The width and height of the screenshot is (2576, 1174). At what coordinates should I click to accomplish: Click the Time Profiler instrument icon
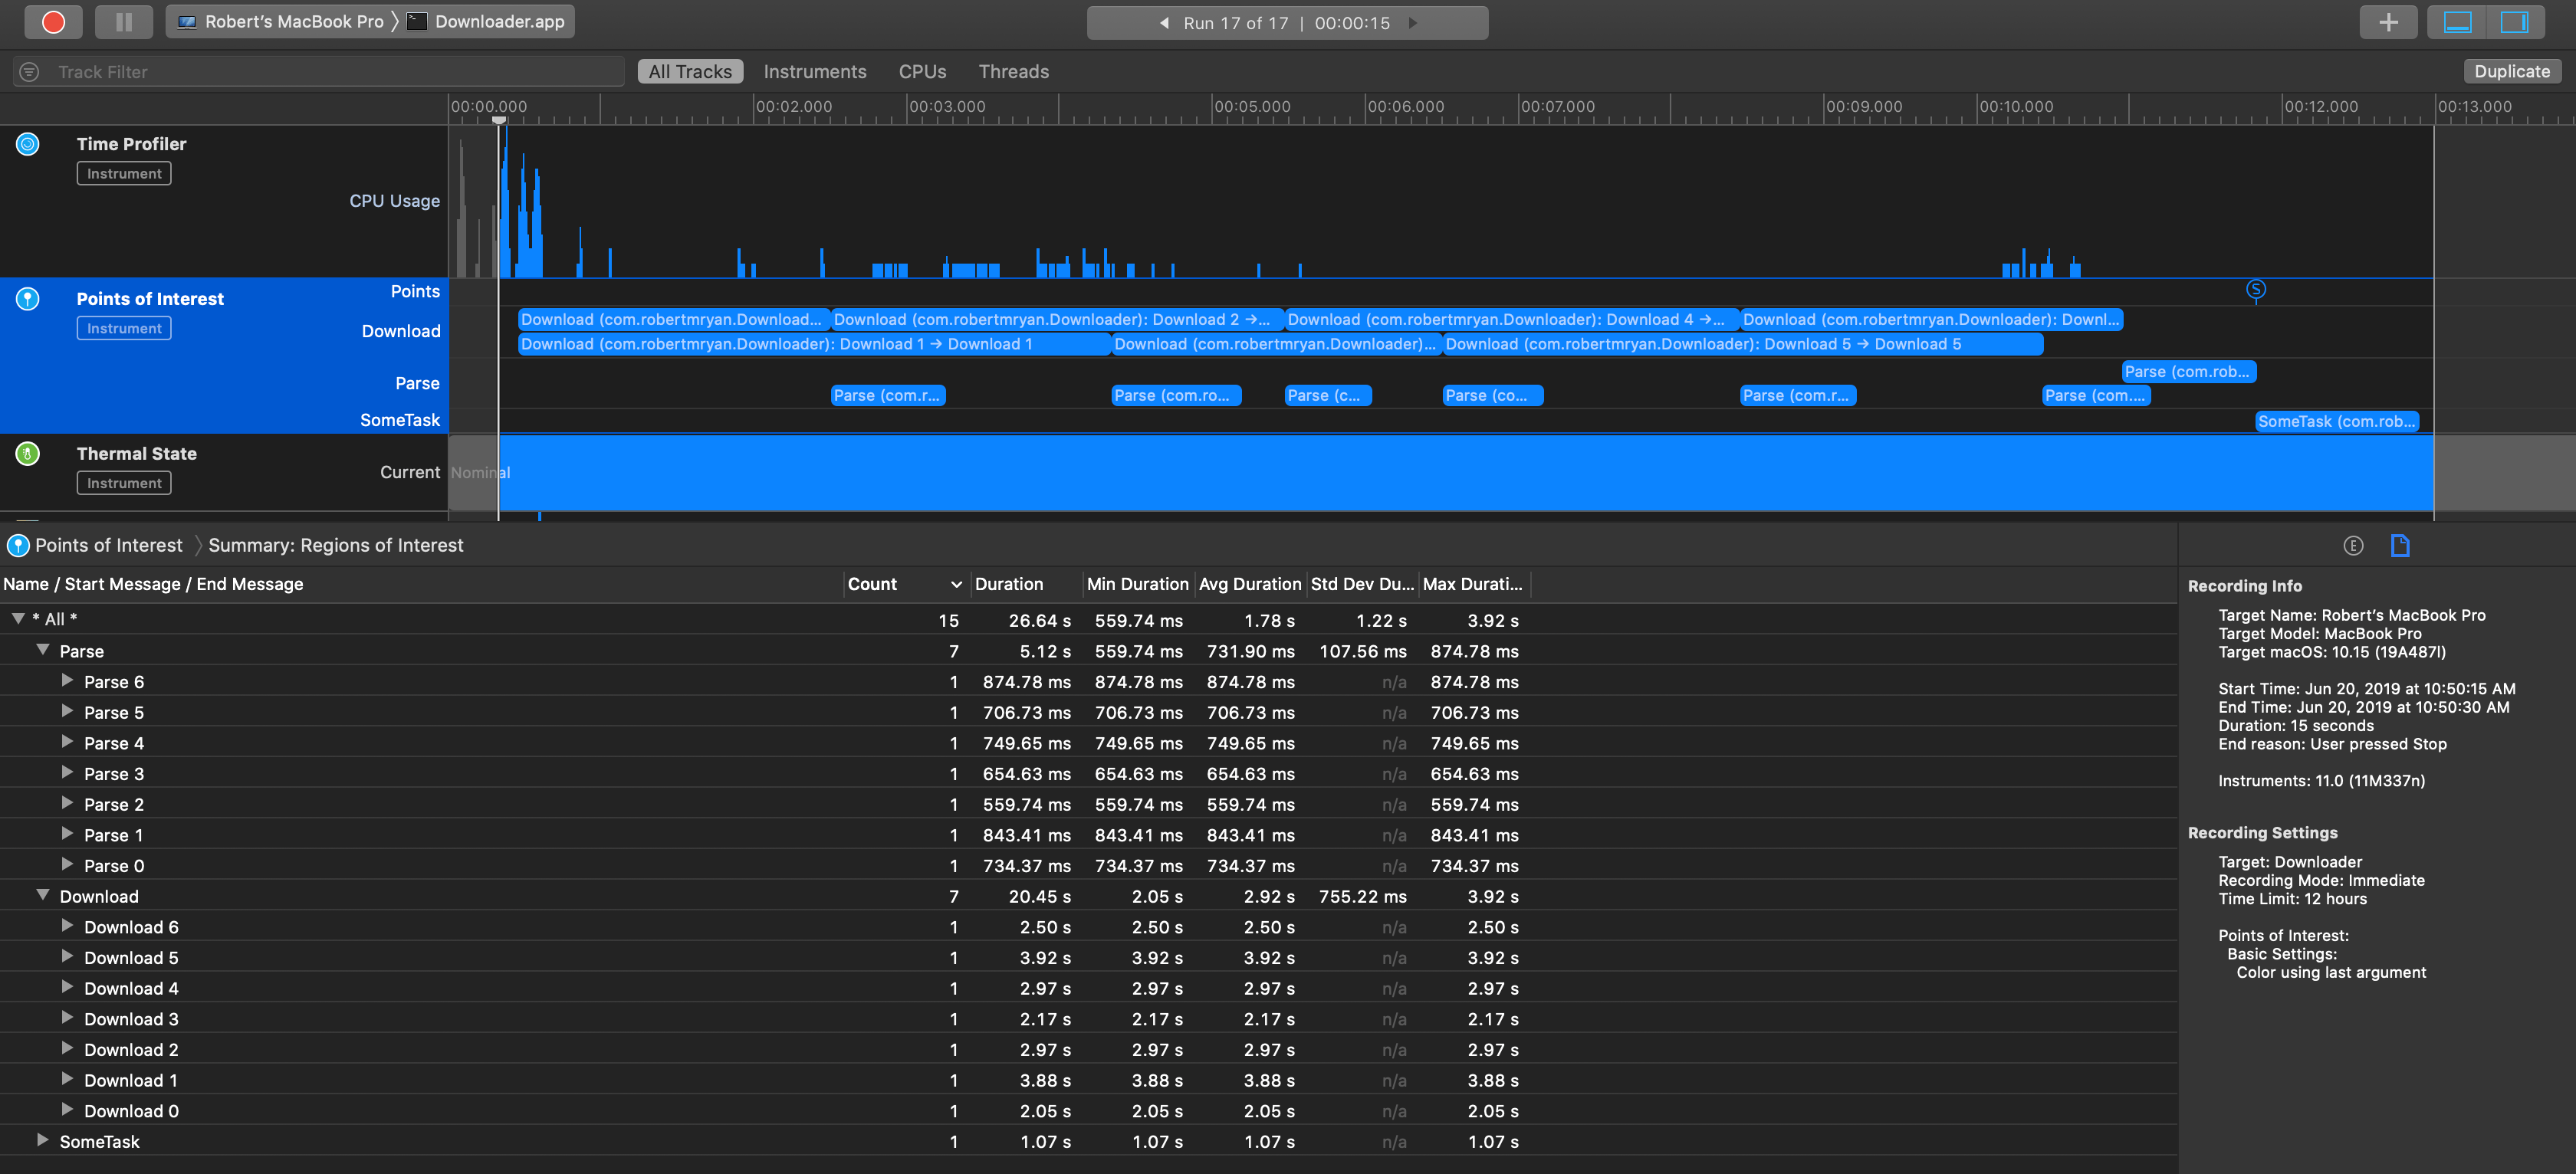tap(28, 144)
